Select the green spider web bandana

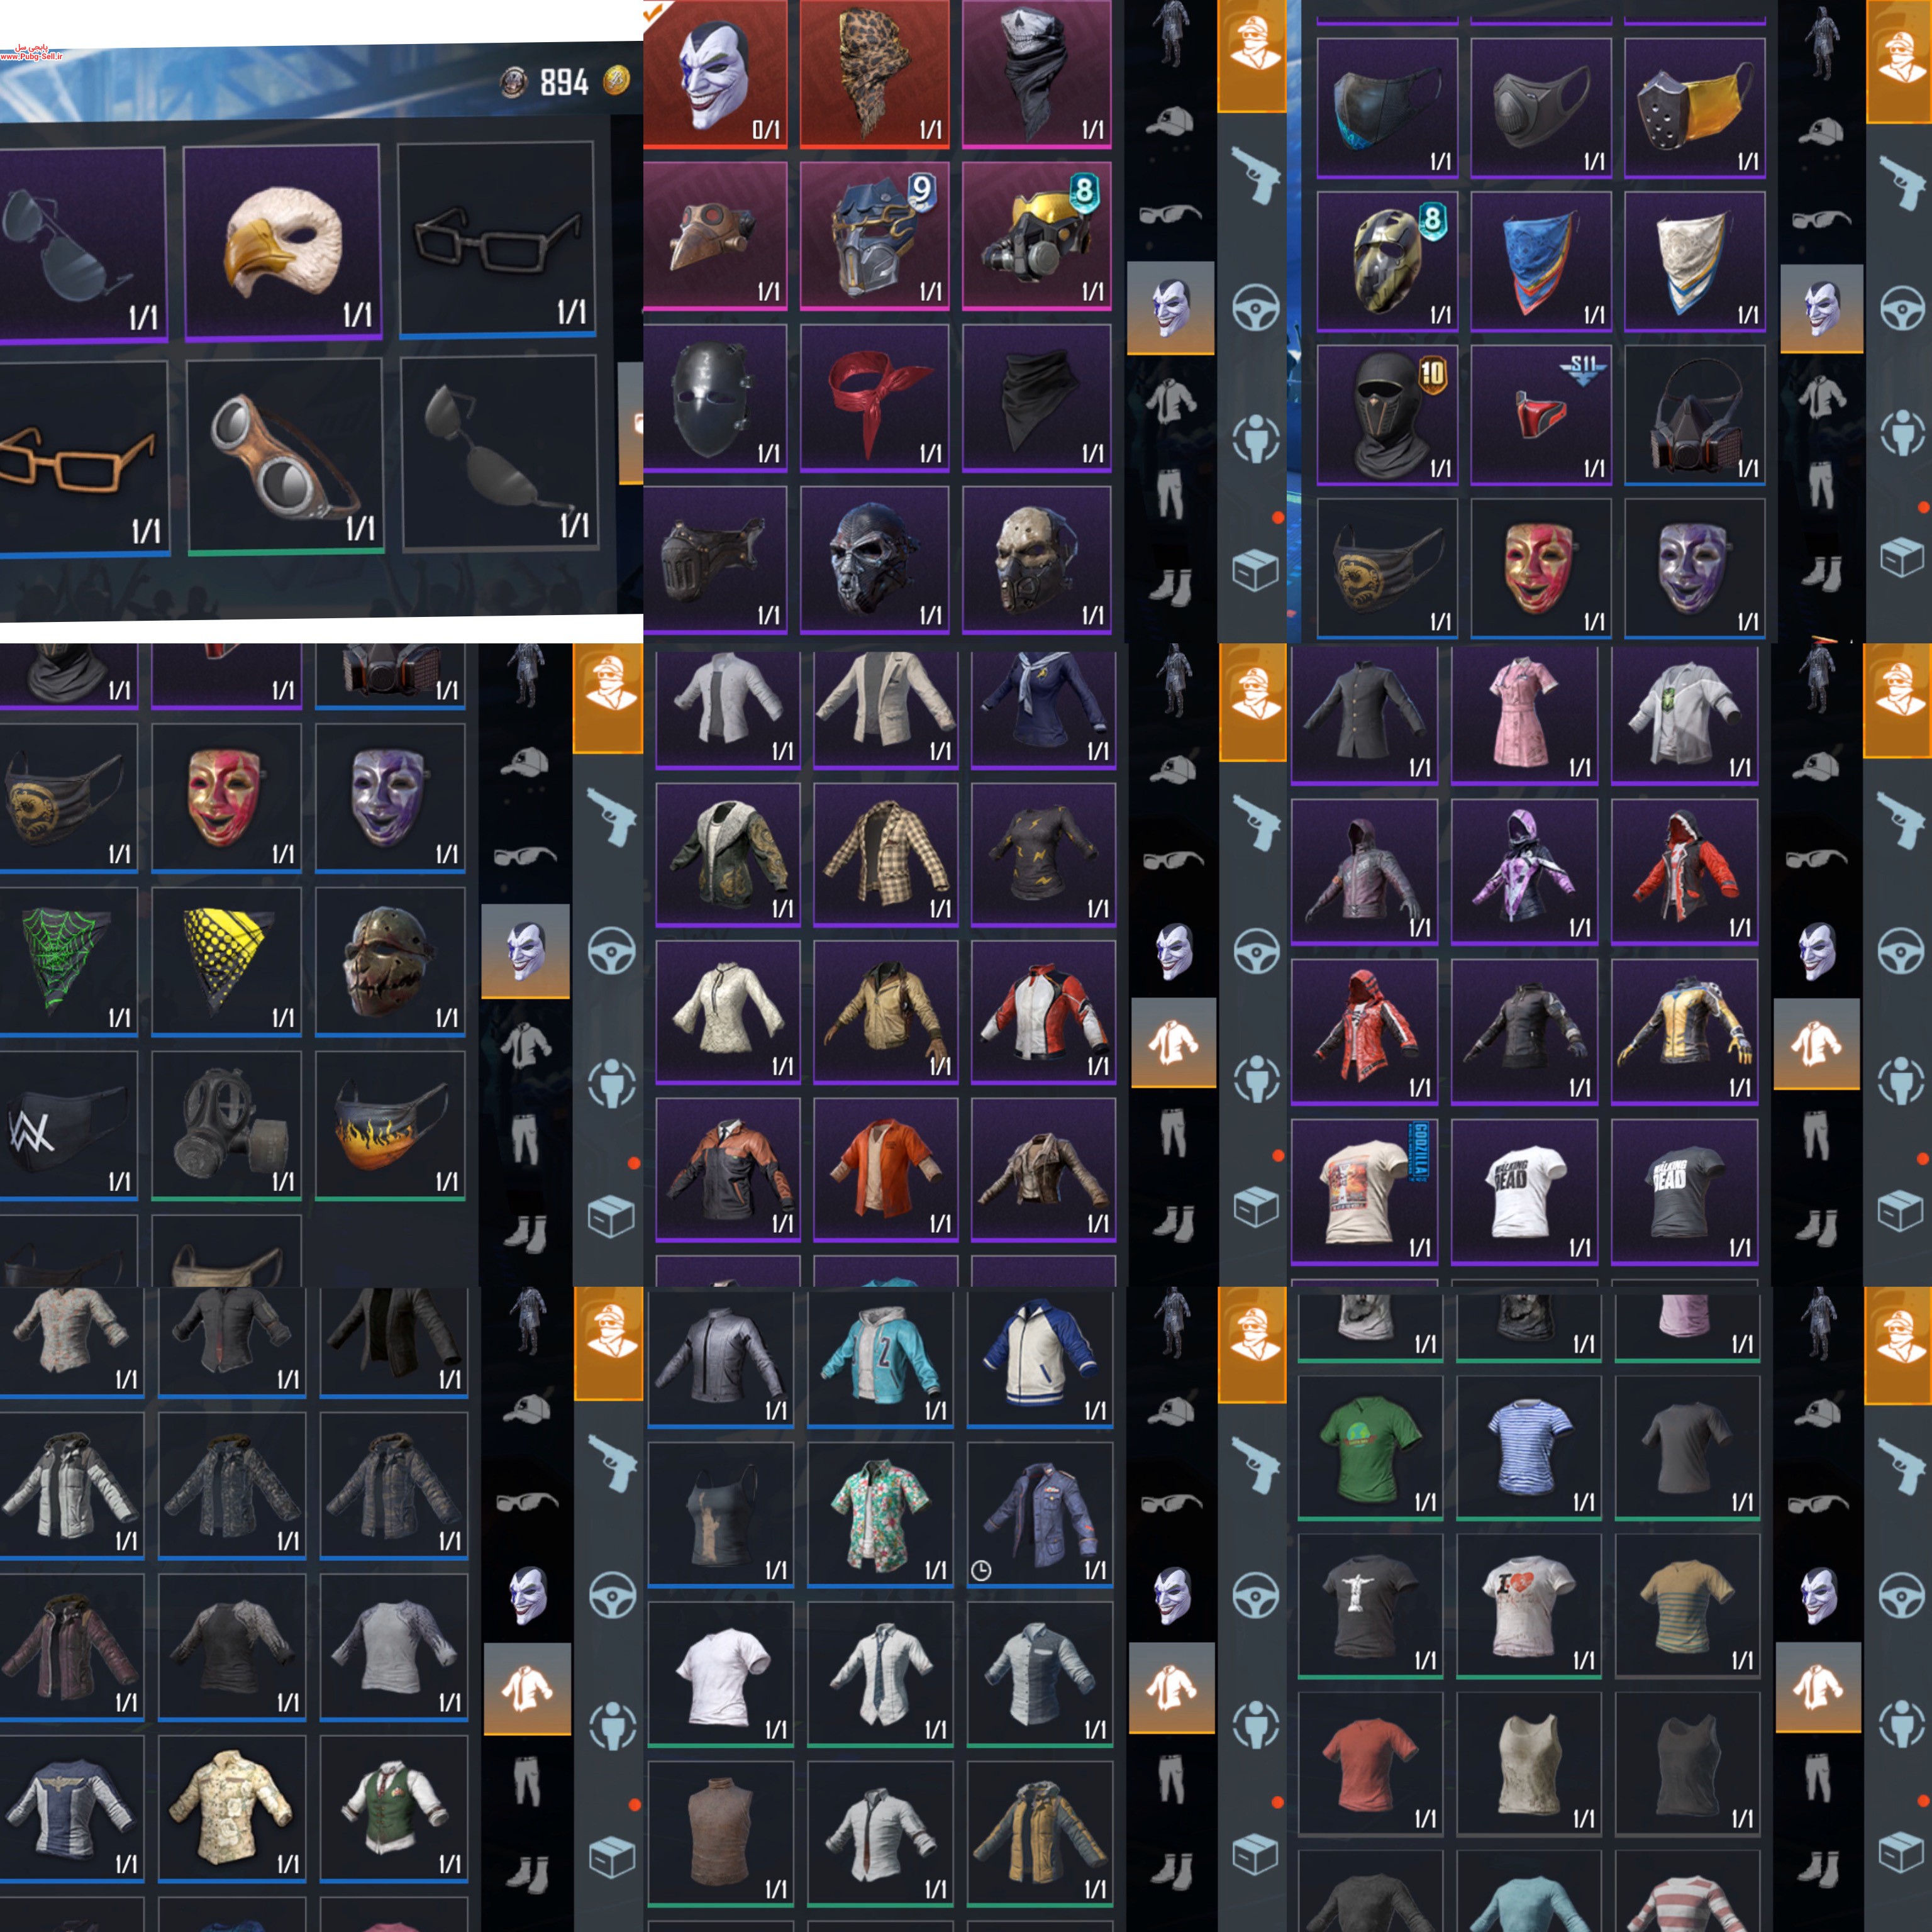click(67, 961)
